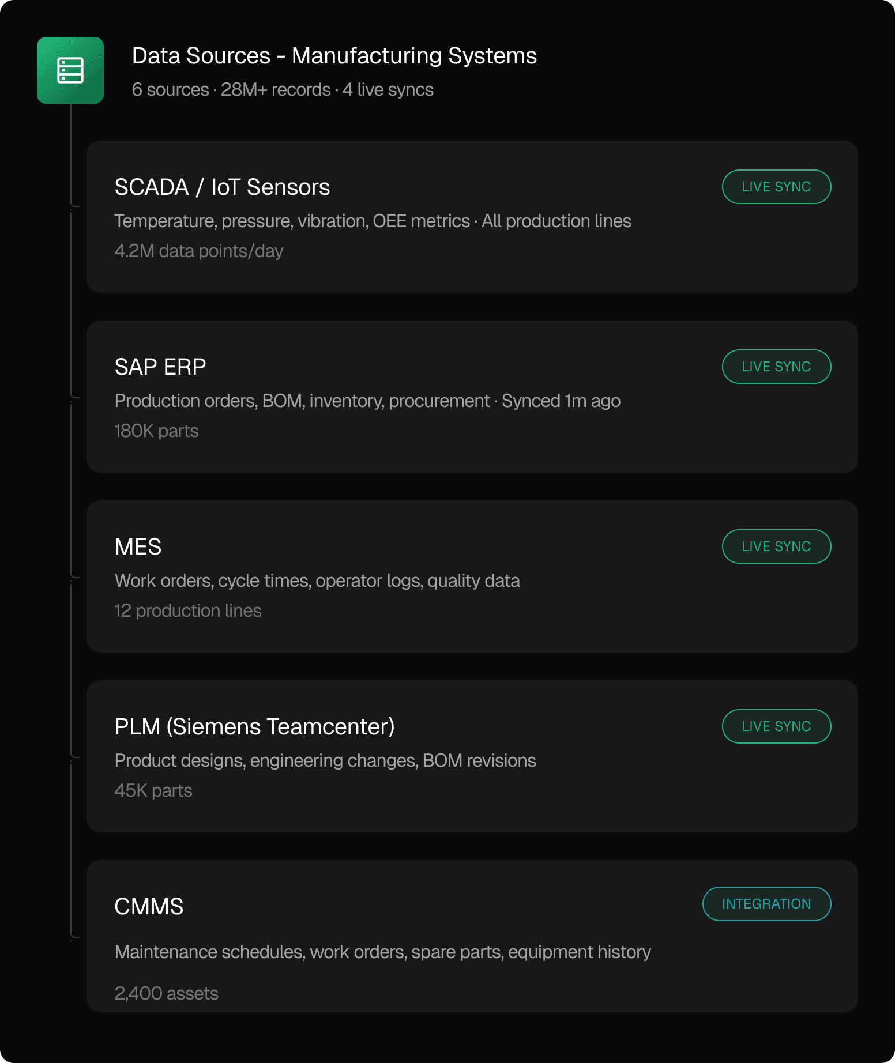The image size is (895, 1063).
Task: Click the 2,400 assets text
Action: point(166,994)
